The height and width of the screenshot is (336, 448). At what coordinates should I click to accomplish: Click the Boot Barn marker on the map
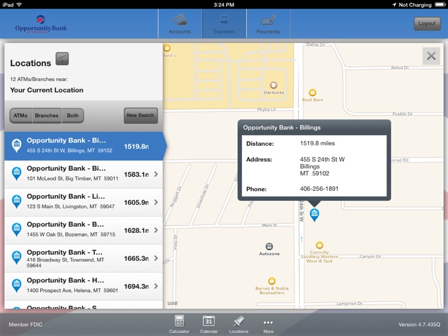point(312,93)
